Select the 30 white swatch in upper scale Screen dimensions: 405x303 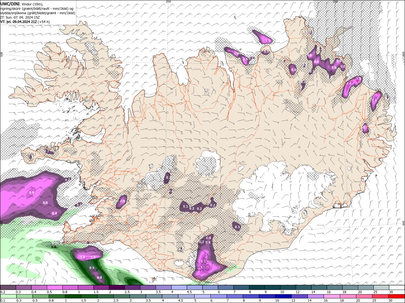click(x=397, y=288)
